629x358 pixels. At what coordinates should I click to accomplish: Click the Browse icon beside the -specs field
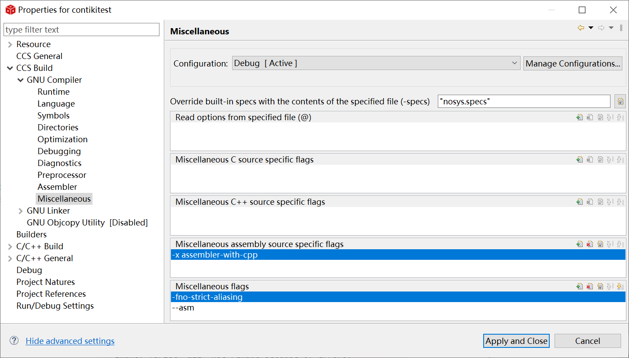(620, 101)
